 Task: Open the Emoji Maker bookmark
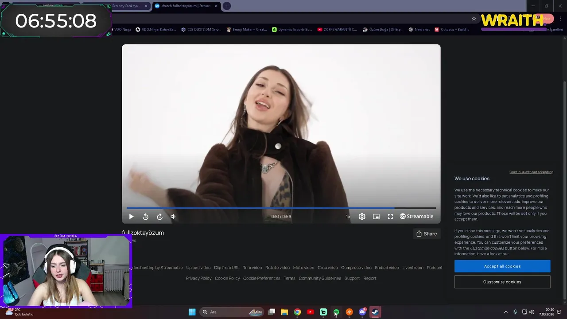coord(247,29)
